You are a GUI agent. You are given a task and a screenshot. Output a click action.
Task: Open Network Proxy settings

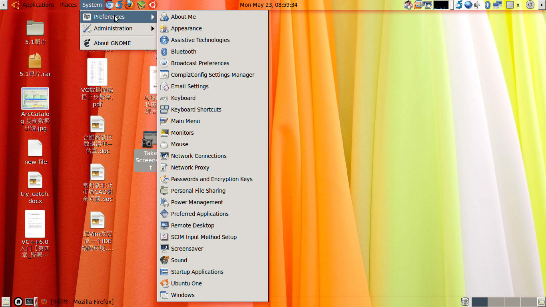click(x=212, y=167)
